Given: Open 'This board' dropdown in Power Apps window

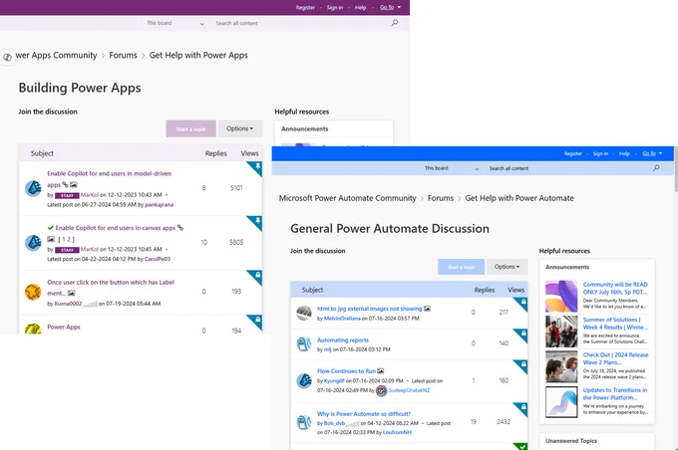Looking at the screenshot, I should 173,23.
